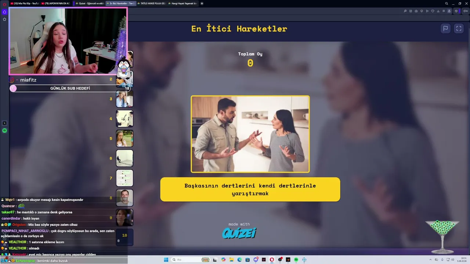470x264 pixels.
Task: Open the easy setup sliders icon
Action: tap(444, 11)
